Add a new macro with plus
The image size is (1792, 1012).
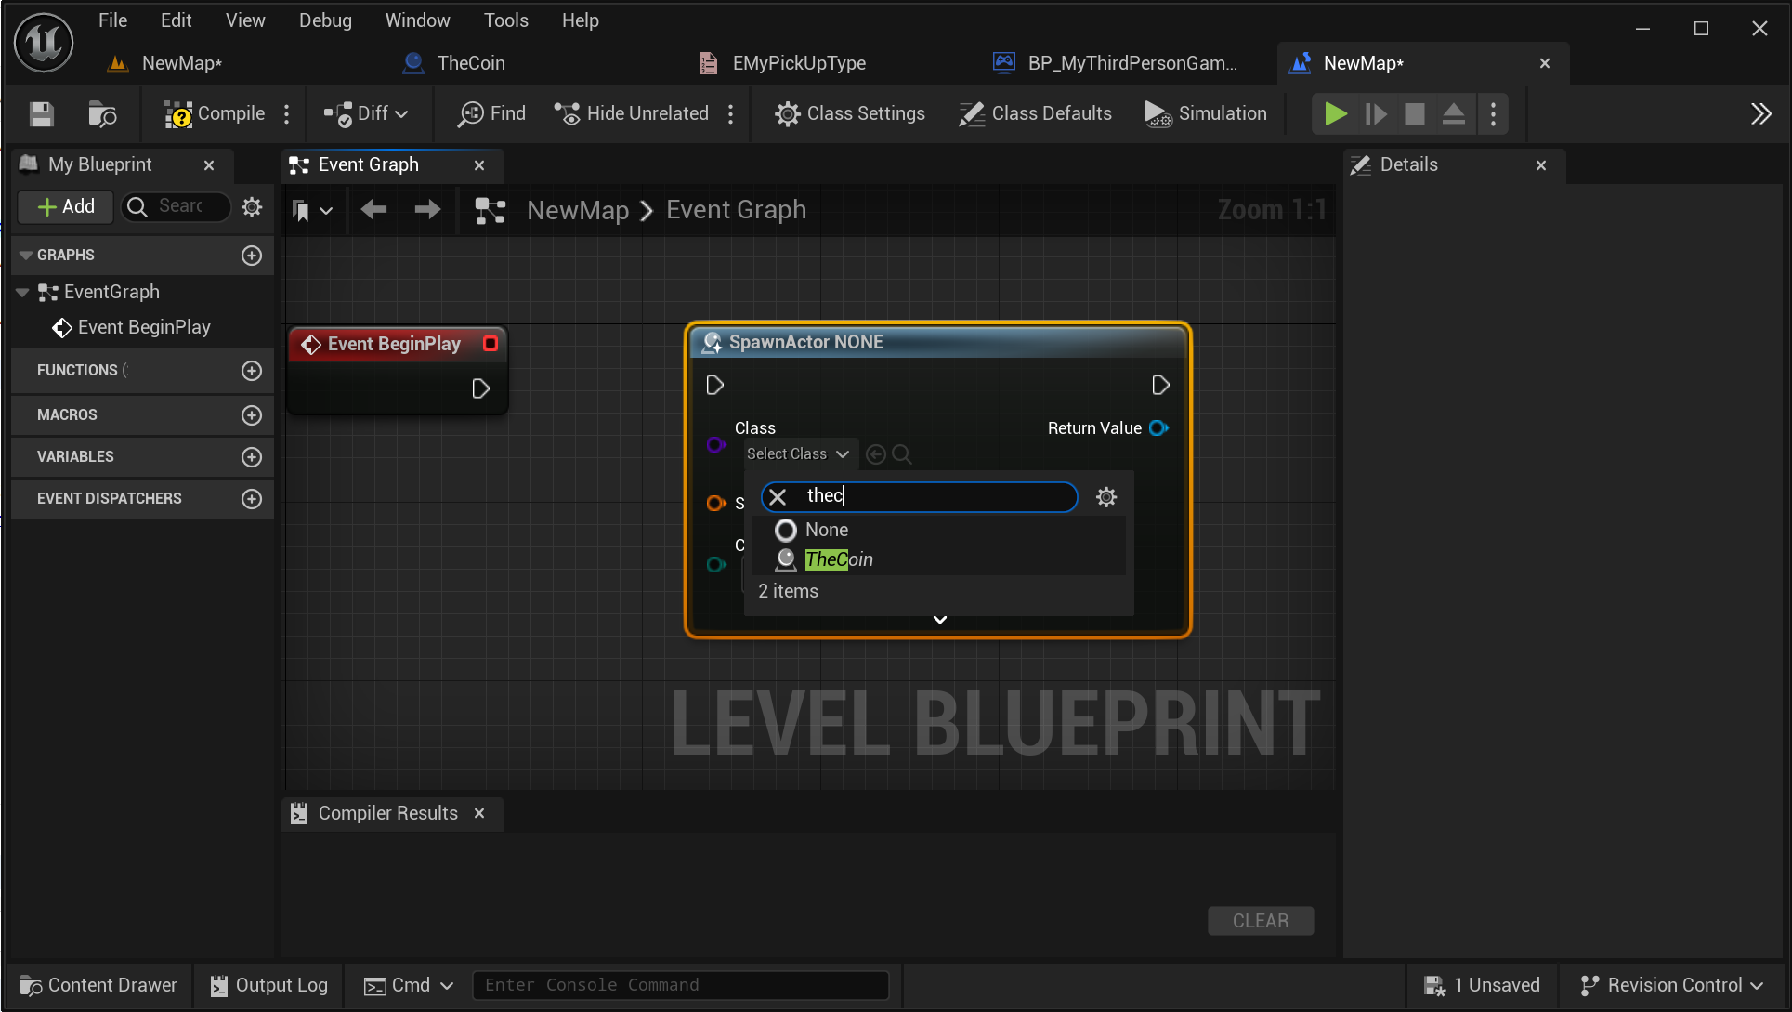pyautogui.click(x=252, y=415)
